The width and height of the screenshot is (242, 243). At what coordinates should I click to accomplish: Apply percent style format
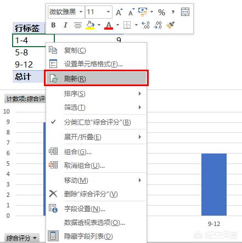pos(161,12)
